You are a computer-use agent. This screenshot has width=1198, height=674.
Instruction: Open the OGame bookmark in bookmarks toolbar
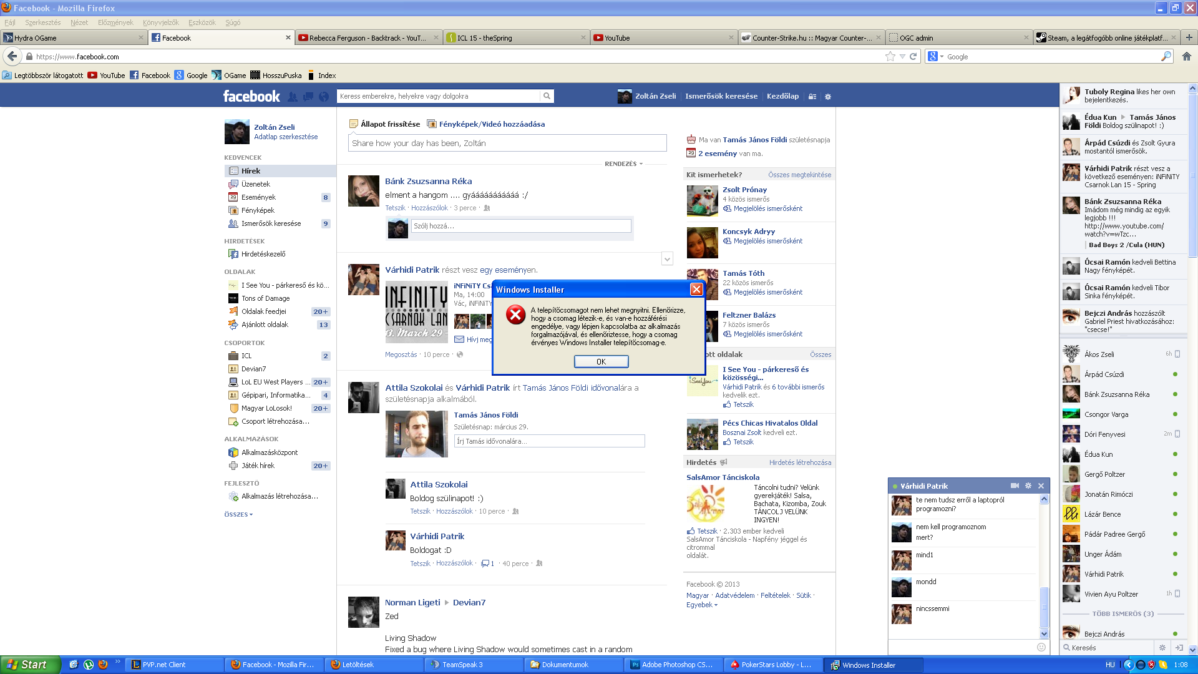point(229,75)
